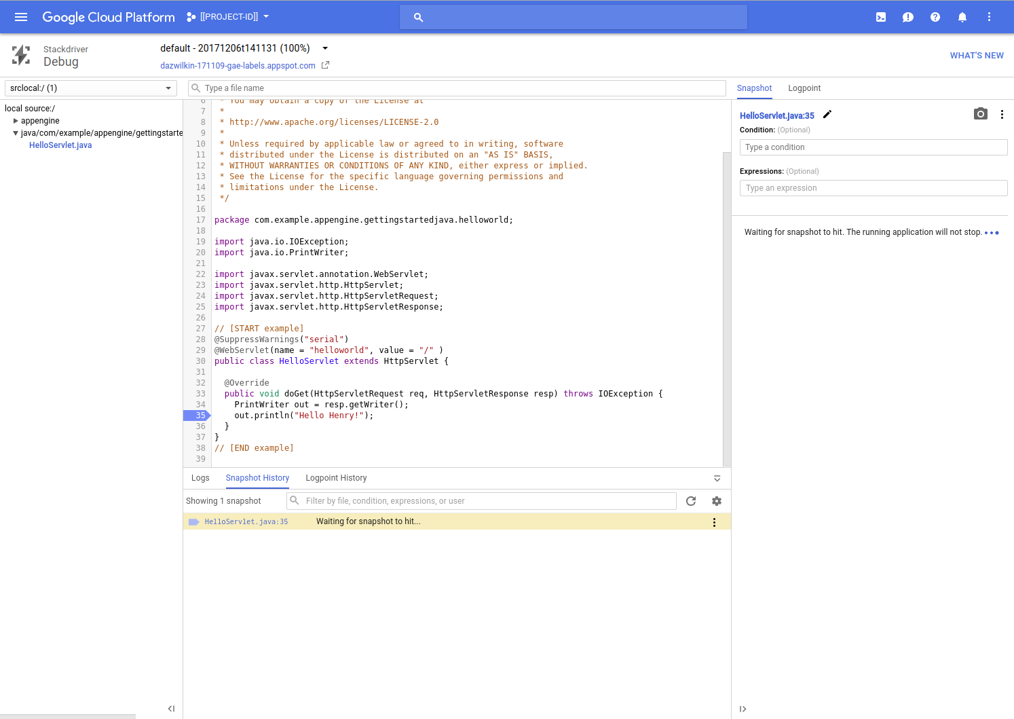The image size is (1014, 719).
Task: Click WHAT'S NEW link
Action: (x=976, y=56)
